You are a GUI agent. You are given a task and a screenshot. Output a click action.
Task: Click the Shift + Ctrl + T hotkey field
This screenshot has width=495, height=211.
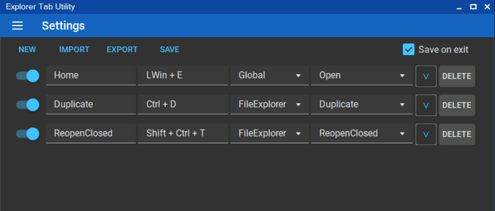coord(182,134)
